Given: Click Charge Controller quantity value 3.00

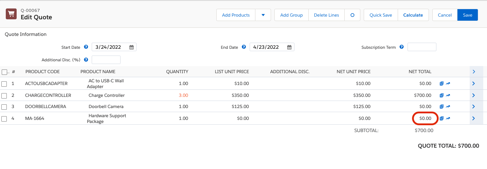Looking at the screenshot, I should pyautogui.click(x=183, y=96).
